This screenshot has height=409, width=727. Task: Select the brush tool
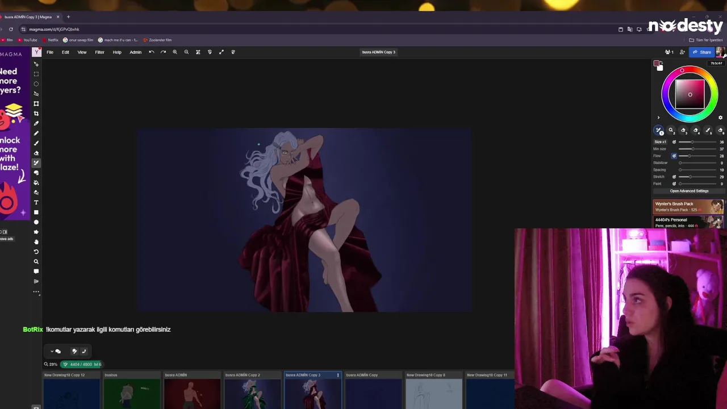pos(36,143)
